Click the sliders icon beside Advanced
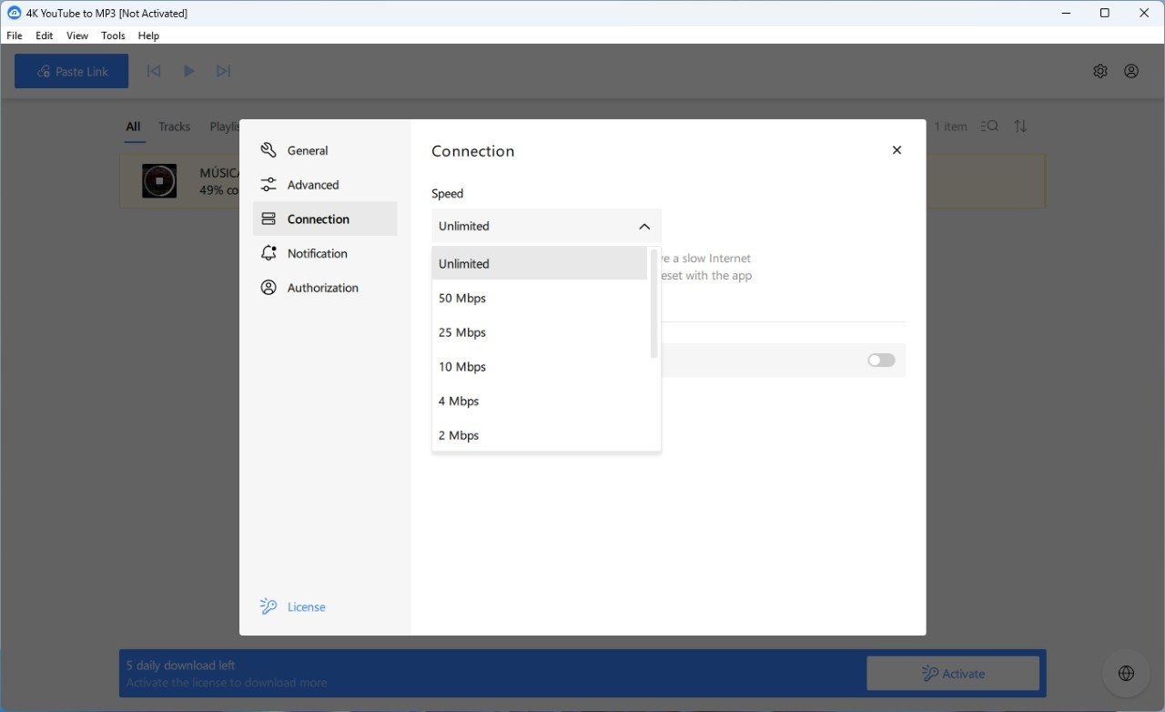This screenshot has width=1165, height=712. click(x=268, y=185)
